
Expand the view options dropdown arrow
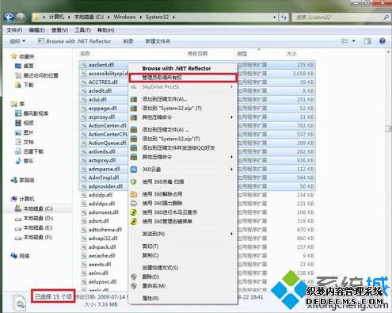tap(353, 41)
